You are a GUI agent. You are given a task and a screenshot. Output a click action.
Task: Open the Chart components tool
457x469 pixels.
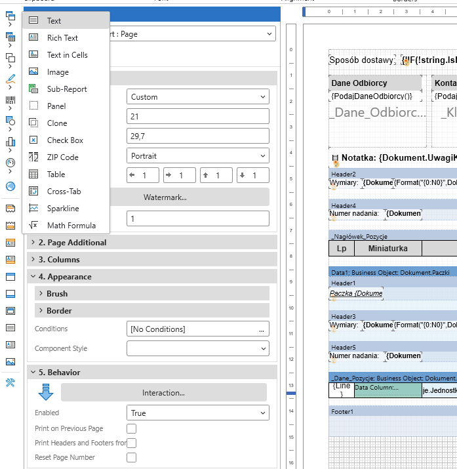click(10, 142)
